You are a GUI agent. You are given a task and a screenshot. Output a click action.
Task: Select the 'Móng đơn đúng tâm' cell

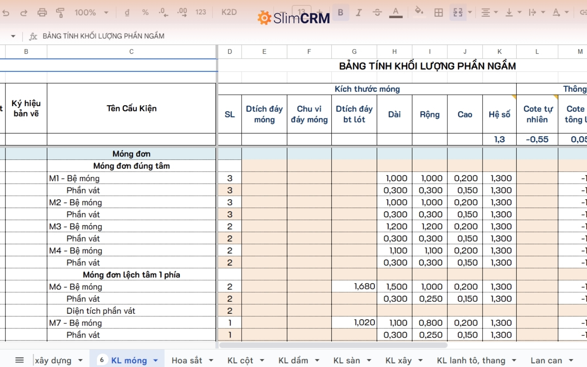(x=132, y=166)
